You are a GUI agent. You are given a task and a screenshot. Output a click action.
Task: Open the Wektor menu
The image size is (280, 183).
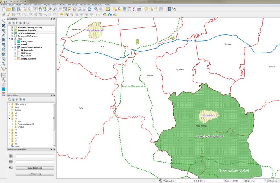(x=55, y=5)
